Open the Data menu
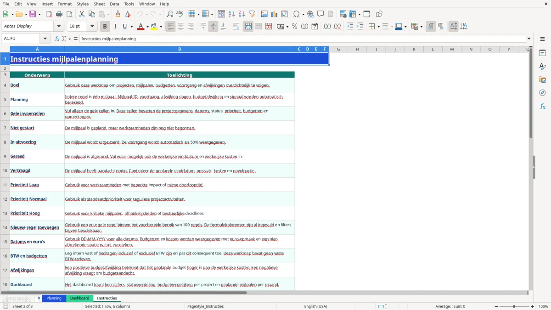 pos(114,4)
